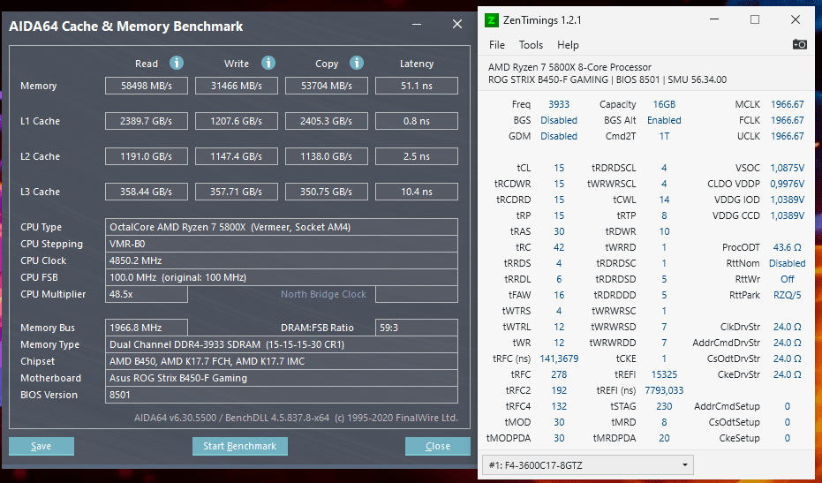Open the Help menu in ZenTimings
822x483 pixels.
click(x=568, y=45)
